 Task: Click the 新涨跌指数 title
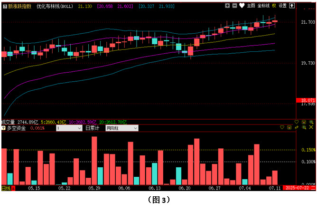[x=20, y=7]
